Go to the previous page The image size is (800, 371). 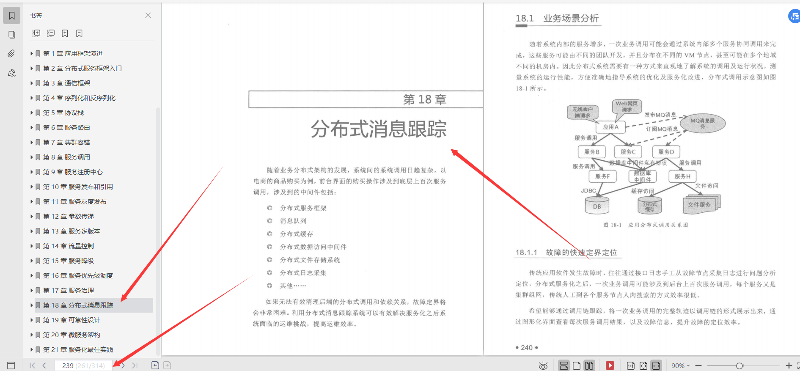pos(44,366)
